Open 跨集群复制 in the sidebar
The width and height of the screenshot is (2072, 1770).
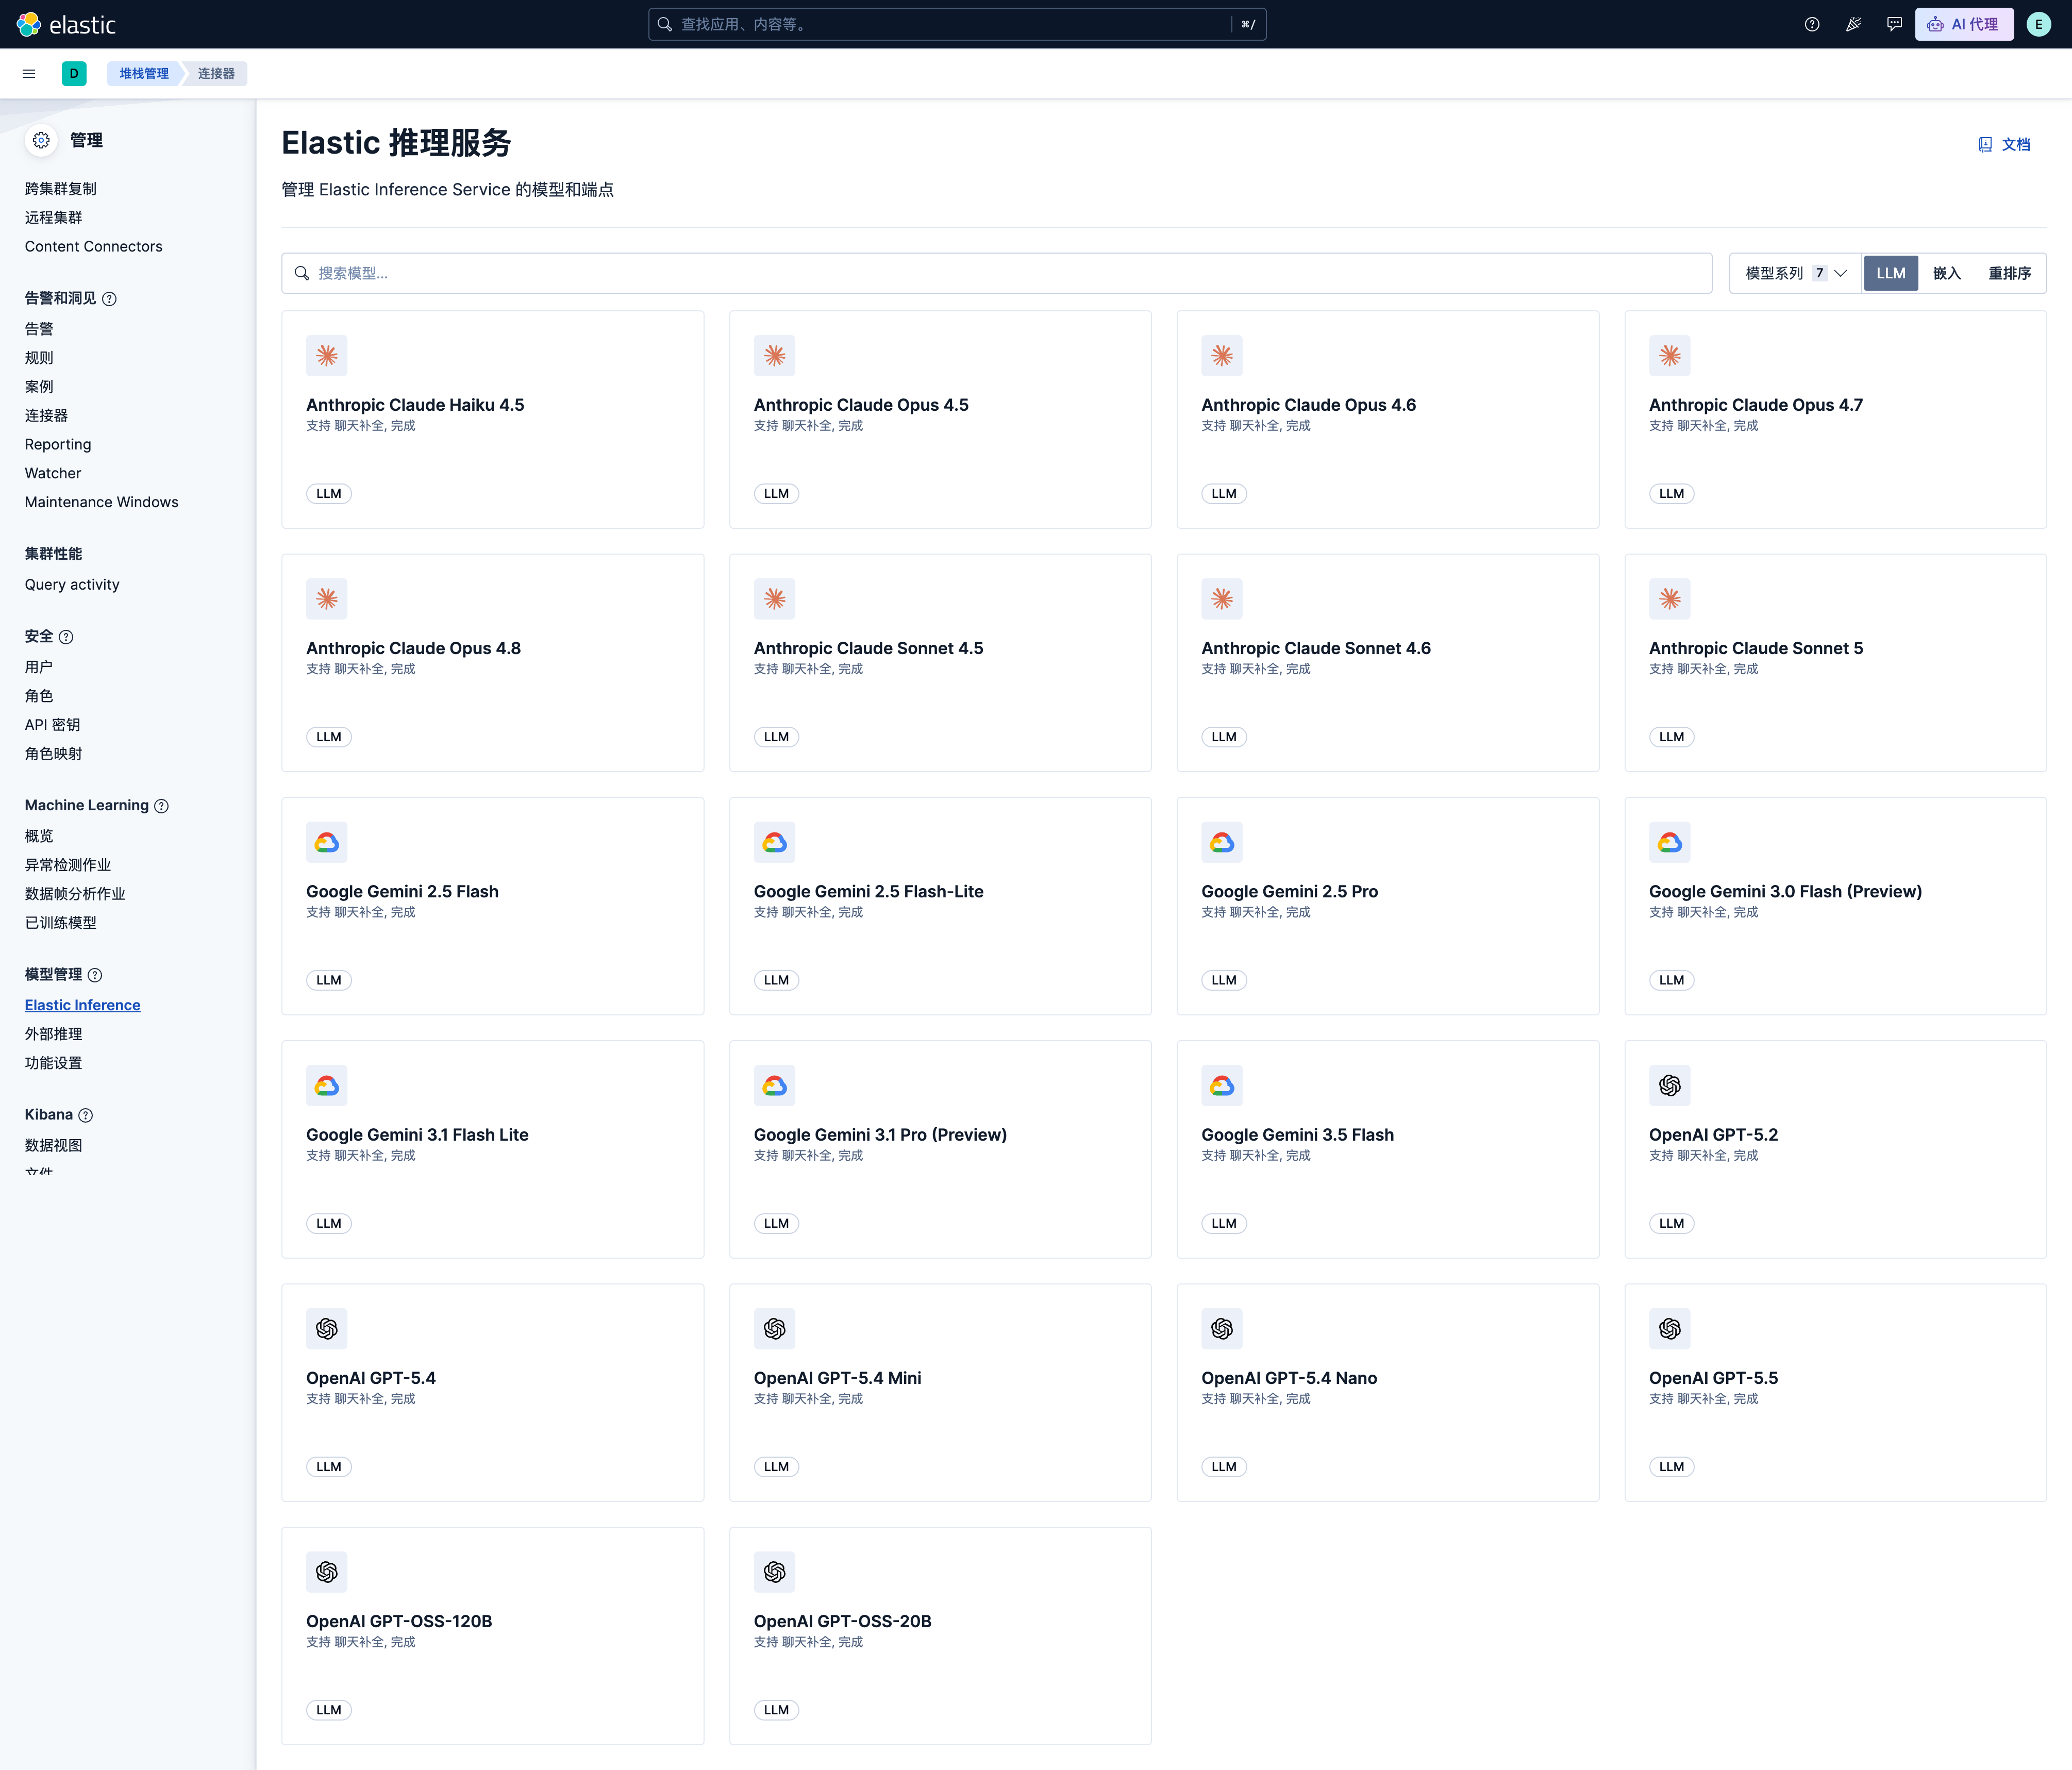[x=61, y=188]
